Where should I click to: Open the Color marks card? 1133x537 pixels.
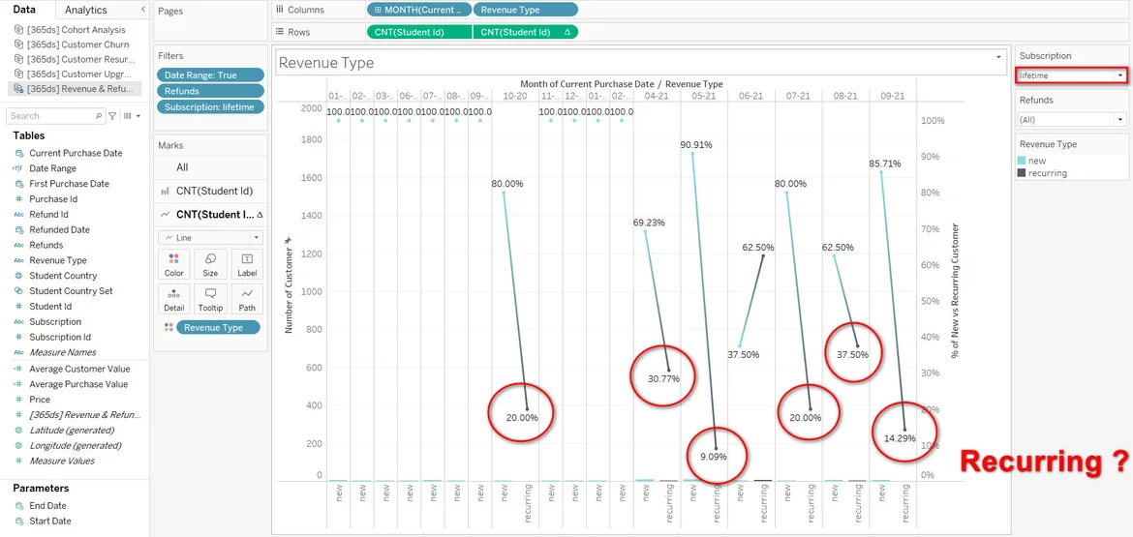click(173, 264)
